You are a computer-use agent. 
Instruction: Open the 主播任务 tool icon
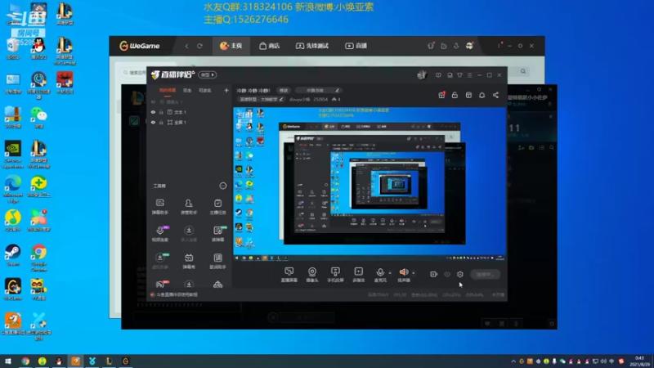[x=217, y=207]
